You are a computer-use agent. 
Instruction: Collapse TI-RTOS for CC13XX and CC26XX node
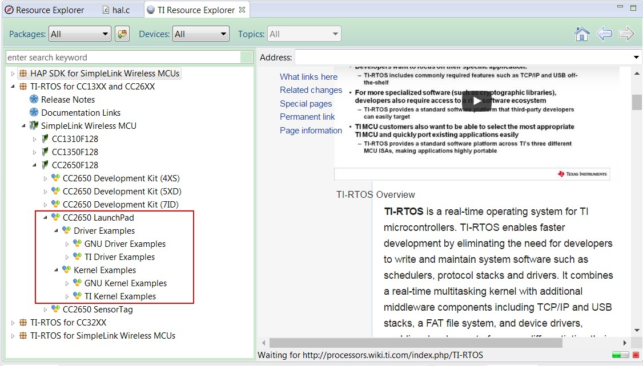13,87
